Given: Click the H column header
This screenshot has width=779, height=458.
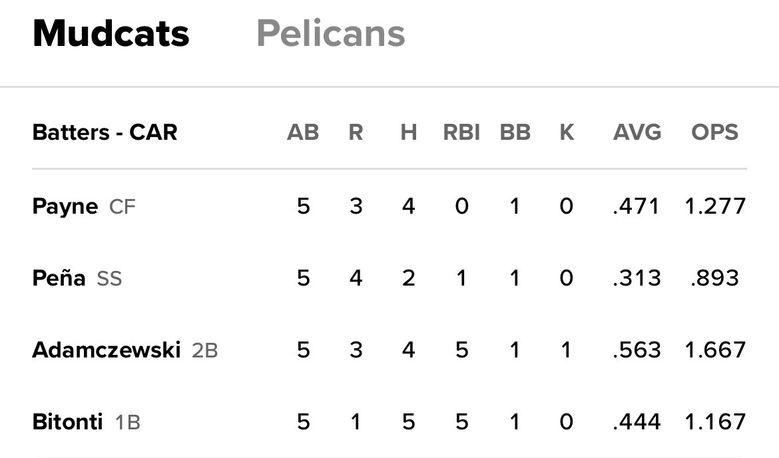Looking at the screenshot, I should 409,132.
